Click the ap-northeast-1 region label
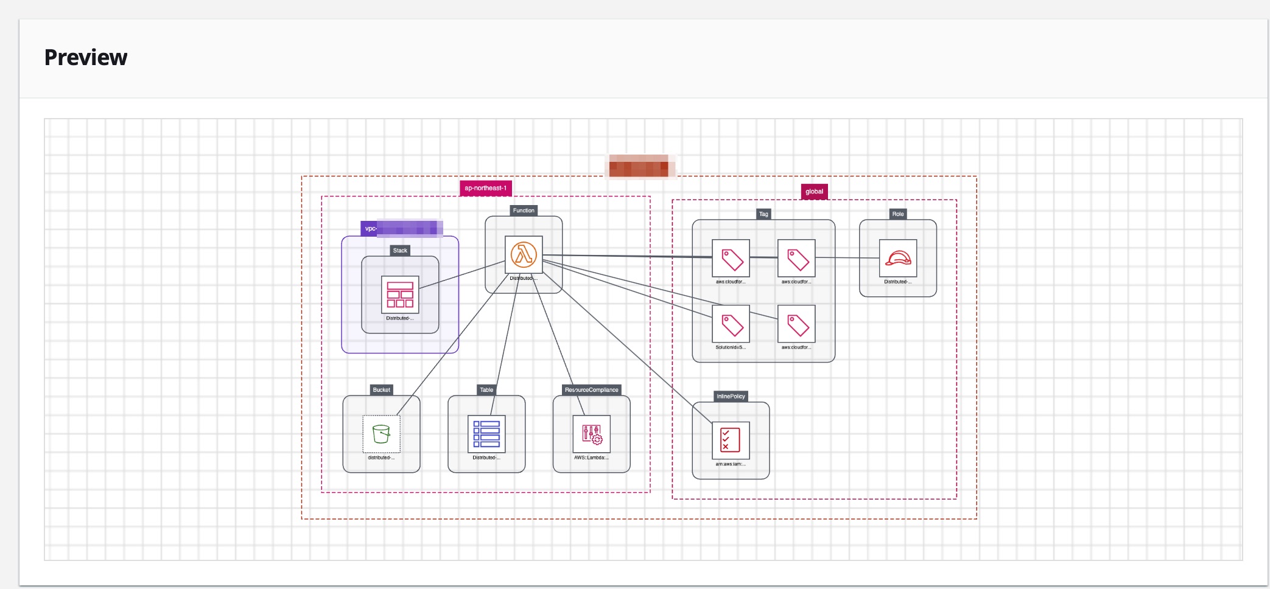This screenshot has height=589, width=1270. [486, 189]
